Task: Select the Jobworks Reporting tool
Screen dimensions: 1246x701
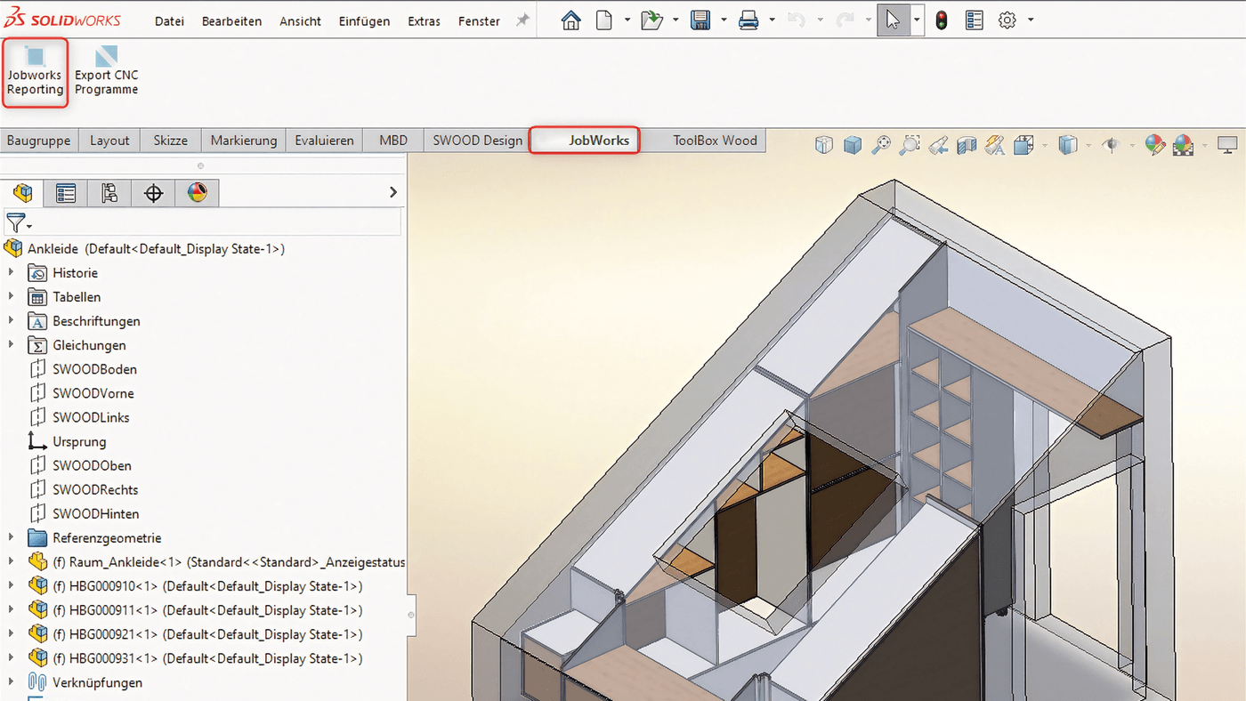Action: click(x=35, y=71)
